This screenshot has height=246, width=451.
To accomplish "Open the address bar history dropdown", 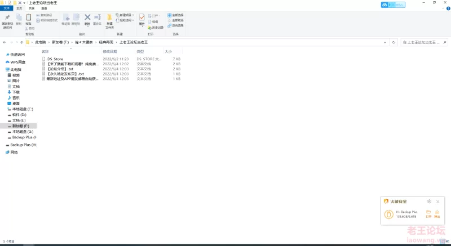I will coord(385,42).
